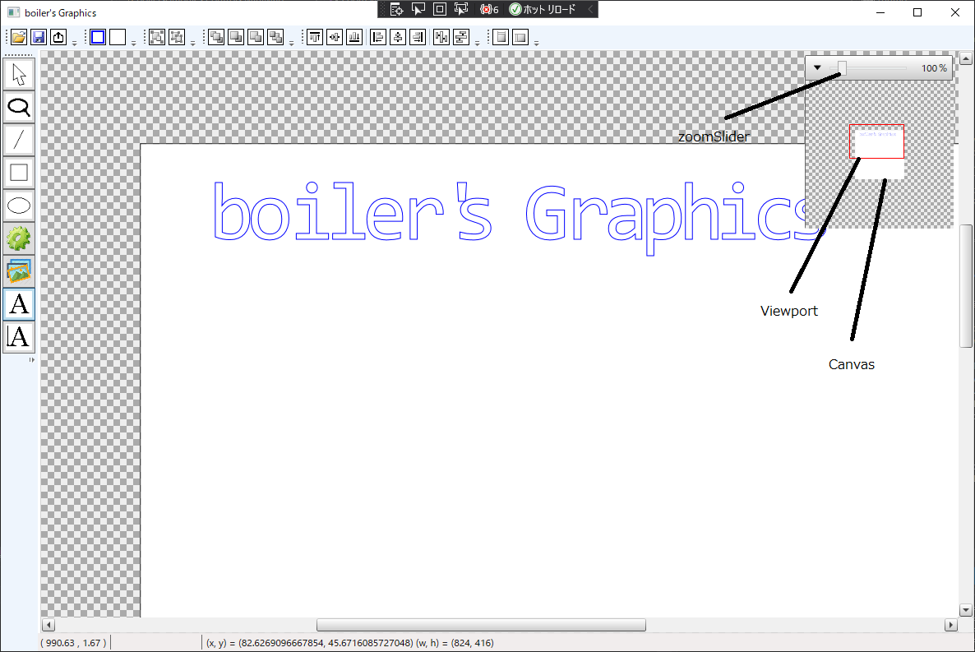Screen dimensions: 975x652
Task: Select the straight line tool
Action: coord(19,140)
